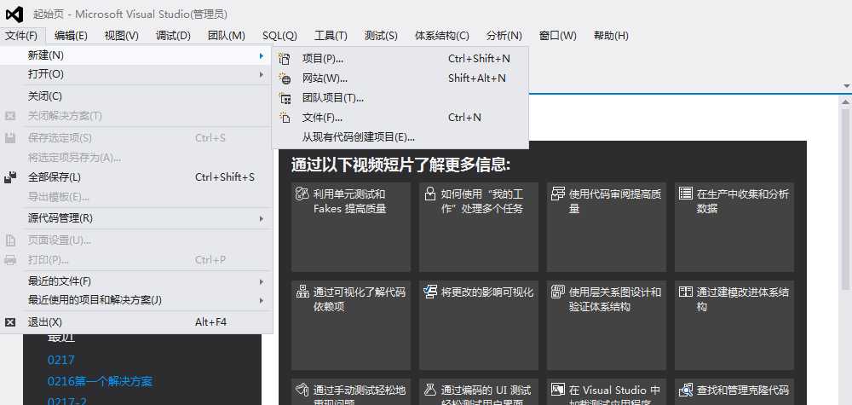Open the 体系结构(C) menu

point(441,36)
